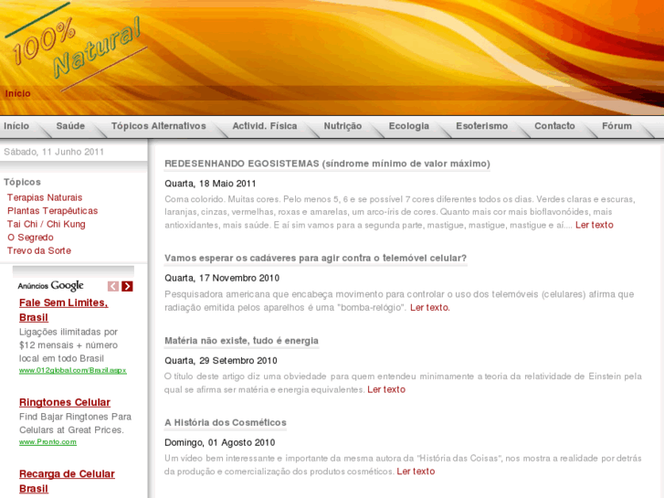Open the Saúde menu tab

[70, 126]
